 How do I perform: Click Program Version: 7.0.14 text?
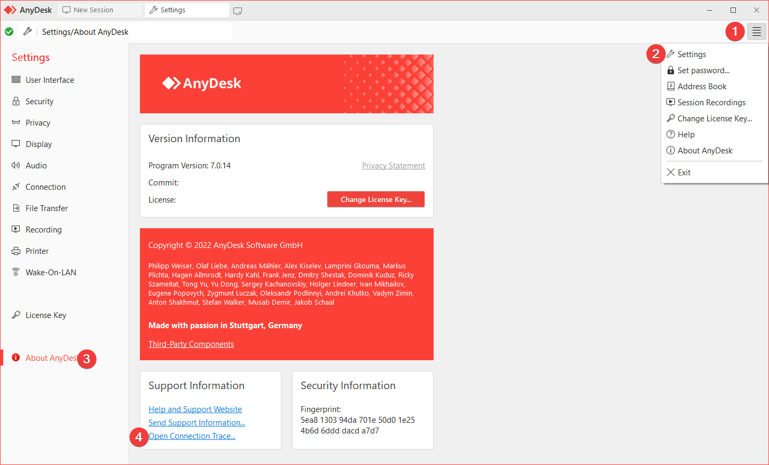[x=190, y=166]
